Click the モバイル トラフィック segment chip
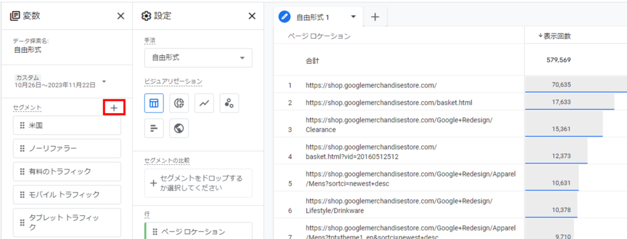This screenshot has height=239, width=627. 67,194
